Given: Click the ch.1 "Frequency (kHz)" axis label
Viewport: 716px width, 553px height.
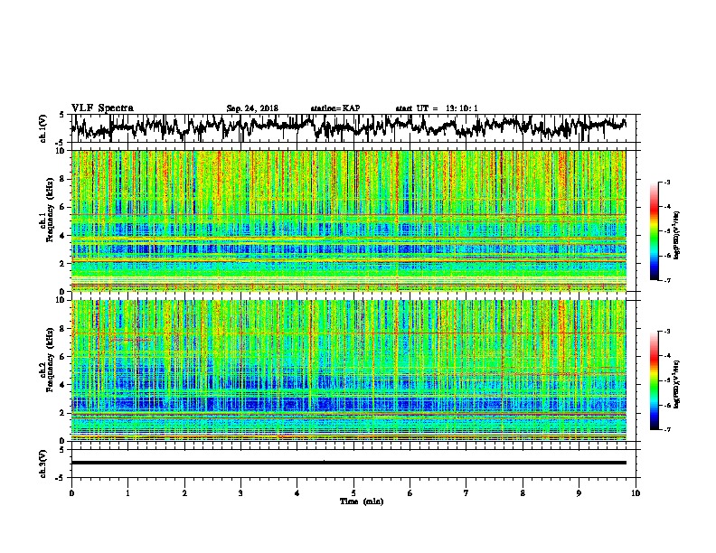Looking at the screenshot, I should (50, 210).
